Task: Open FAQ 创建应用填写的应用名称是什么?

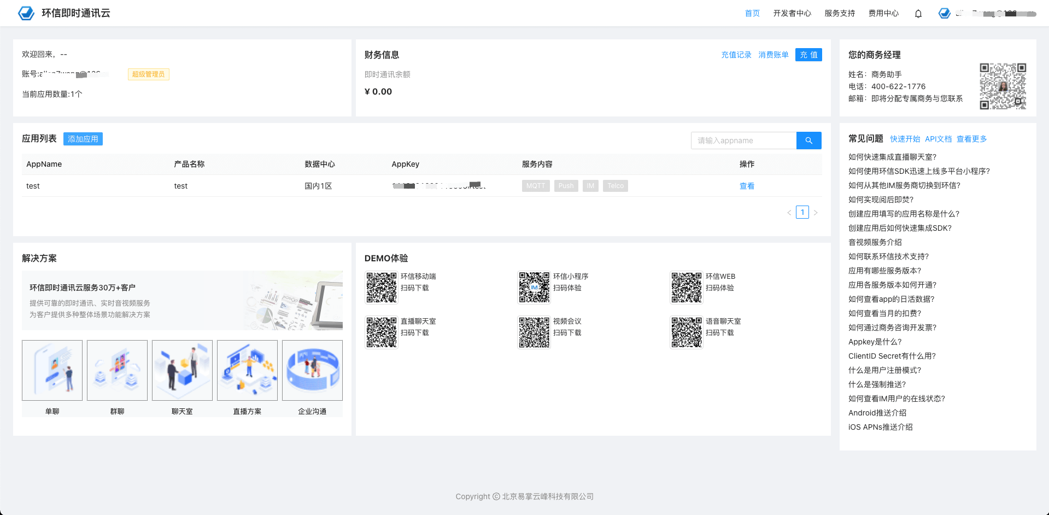Action: click(904, 214)
